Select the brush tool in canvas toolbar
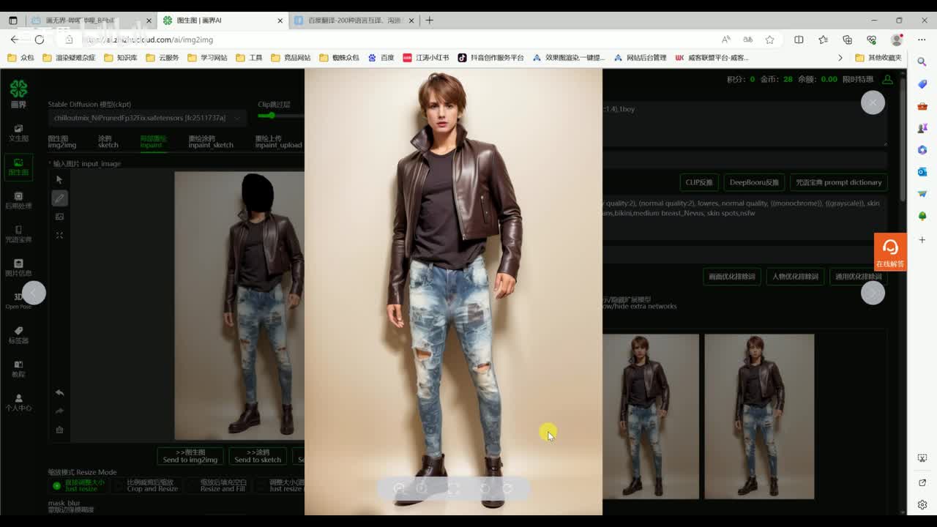Viewport: 937px width, 527px height. point(59,198)
